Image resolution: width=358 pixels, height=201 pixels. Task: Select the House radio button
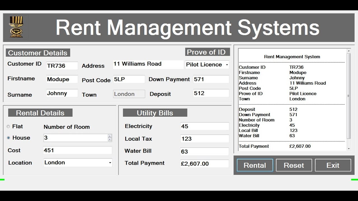click(x=8, y=138)
